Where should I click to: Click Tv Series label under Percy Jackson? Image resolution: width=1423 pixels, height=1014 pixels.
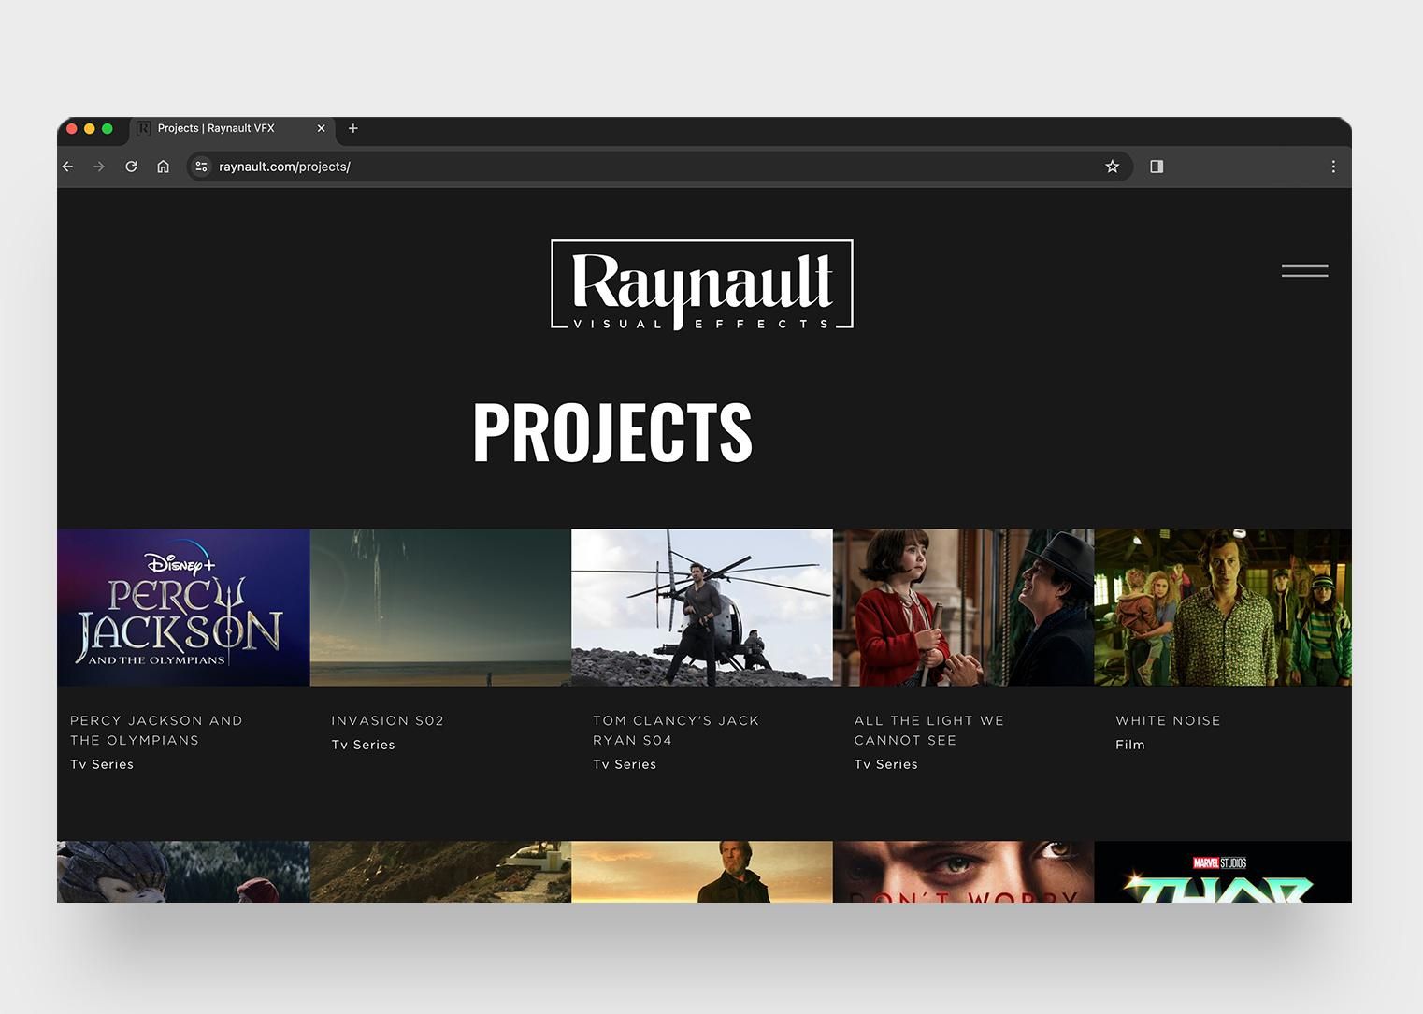(102, 764)
